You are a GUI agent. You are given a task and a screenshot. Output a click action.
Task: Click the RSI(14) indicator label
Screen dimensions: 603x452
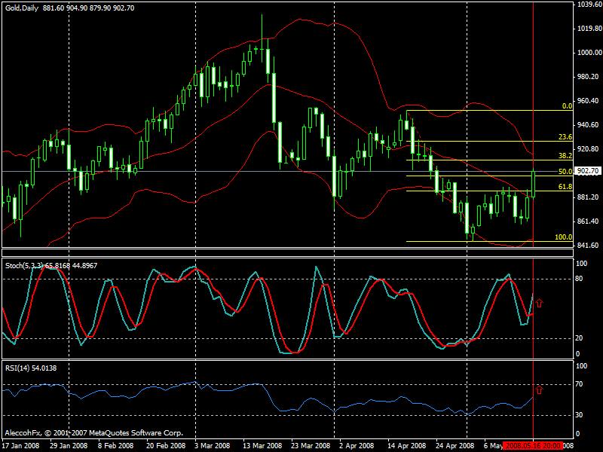point(19,367)
